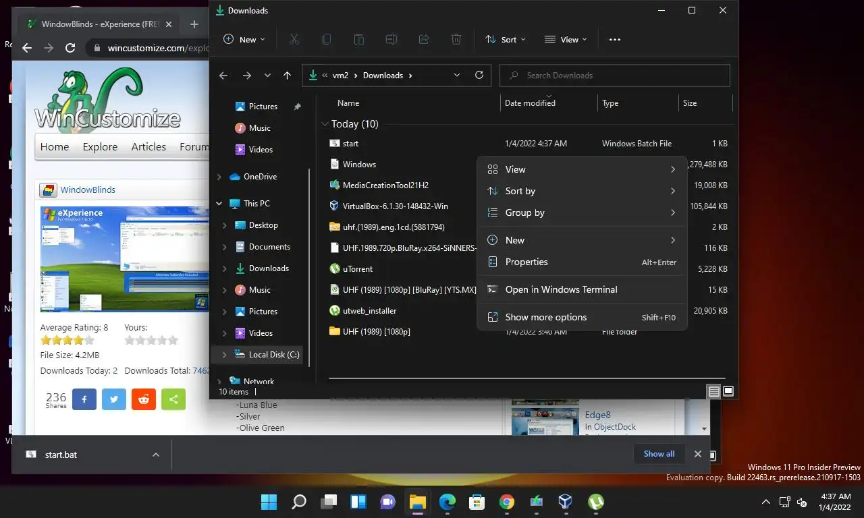Open VirtualBox from the taskbar

pos(566,502)
